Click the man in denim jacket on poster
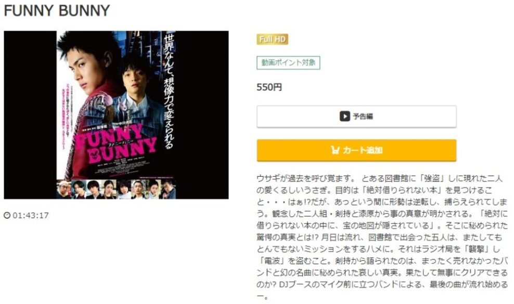Viewport: 514px width, 304px height. click(138, 95)
